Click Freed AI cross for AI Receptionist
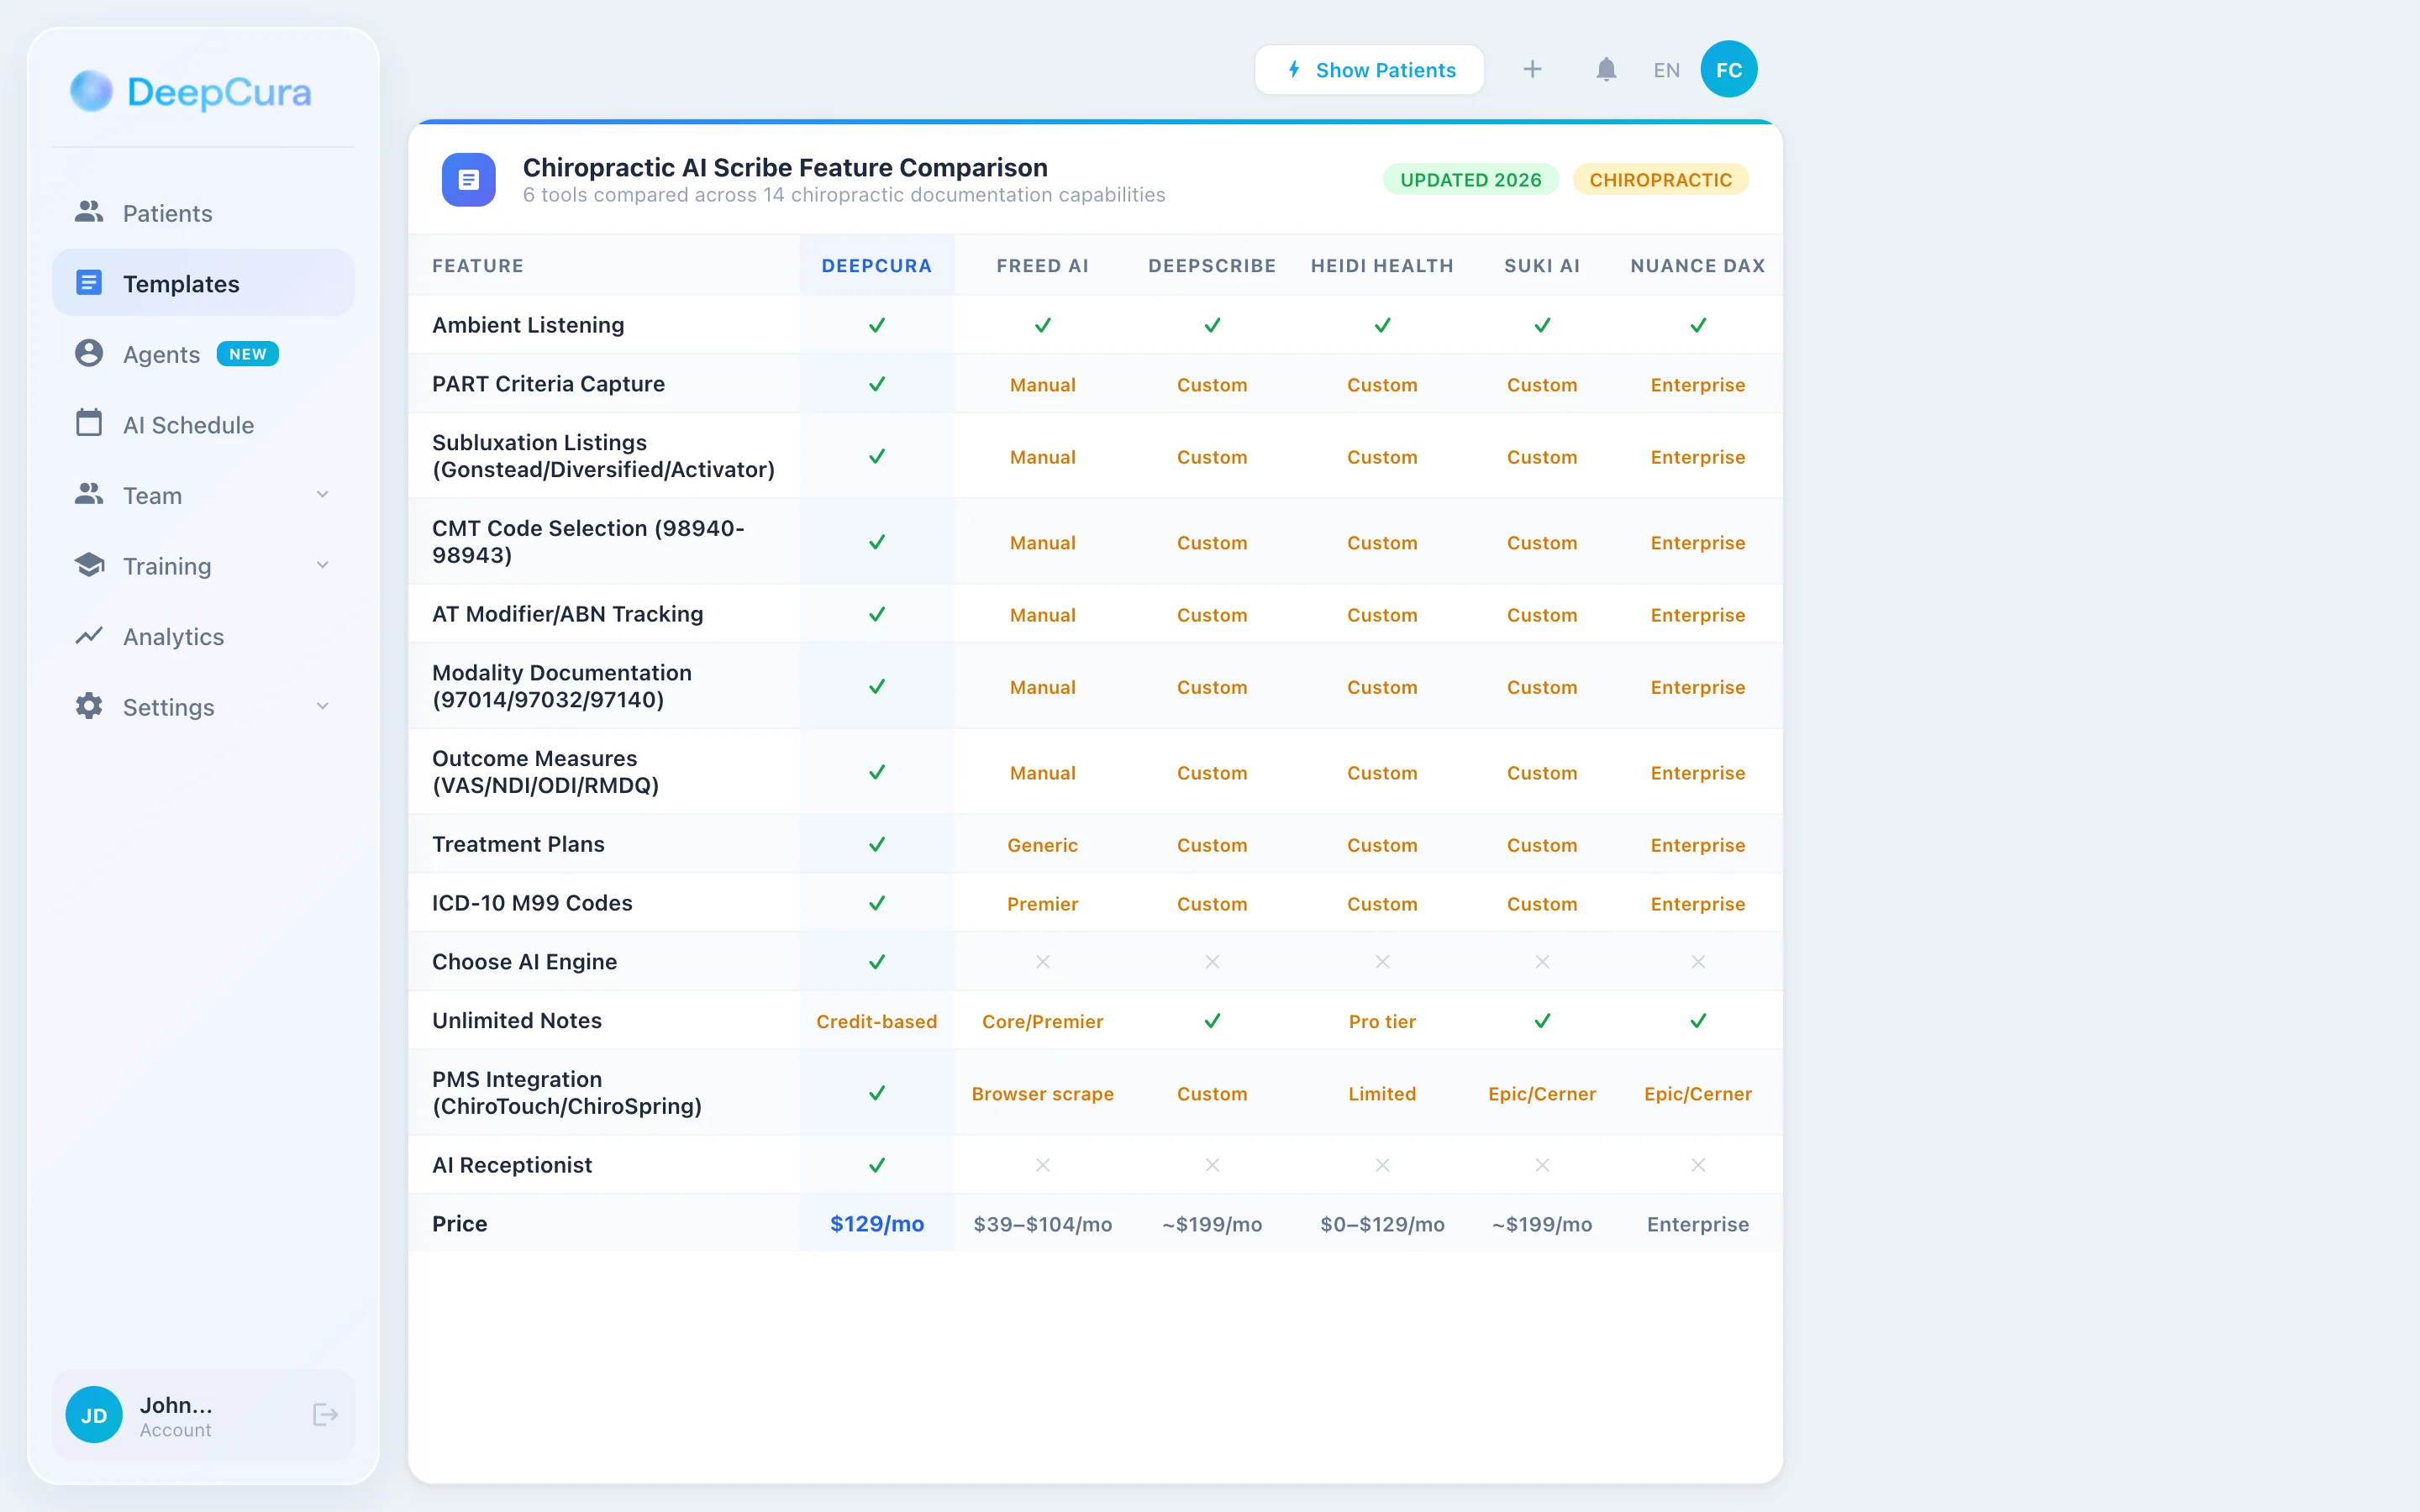 coord(1042,1165)
